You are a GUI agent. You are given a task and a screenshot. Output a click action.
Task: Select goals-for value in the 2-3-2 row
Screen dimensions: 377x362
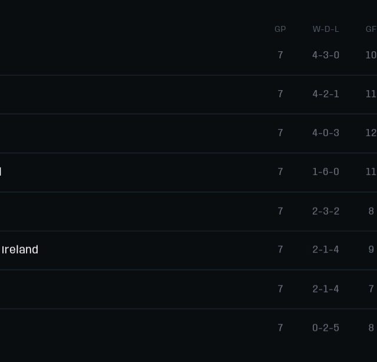click(371, 211)
